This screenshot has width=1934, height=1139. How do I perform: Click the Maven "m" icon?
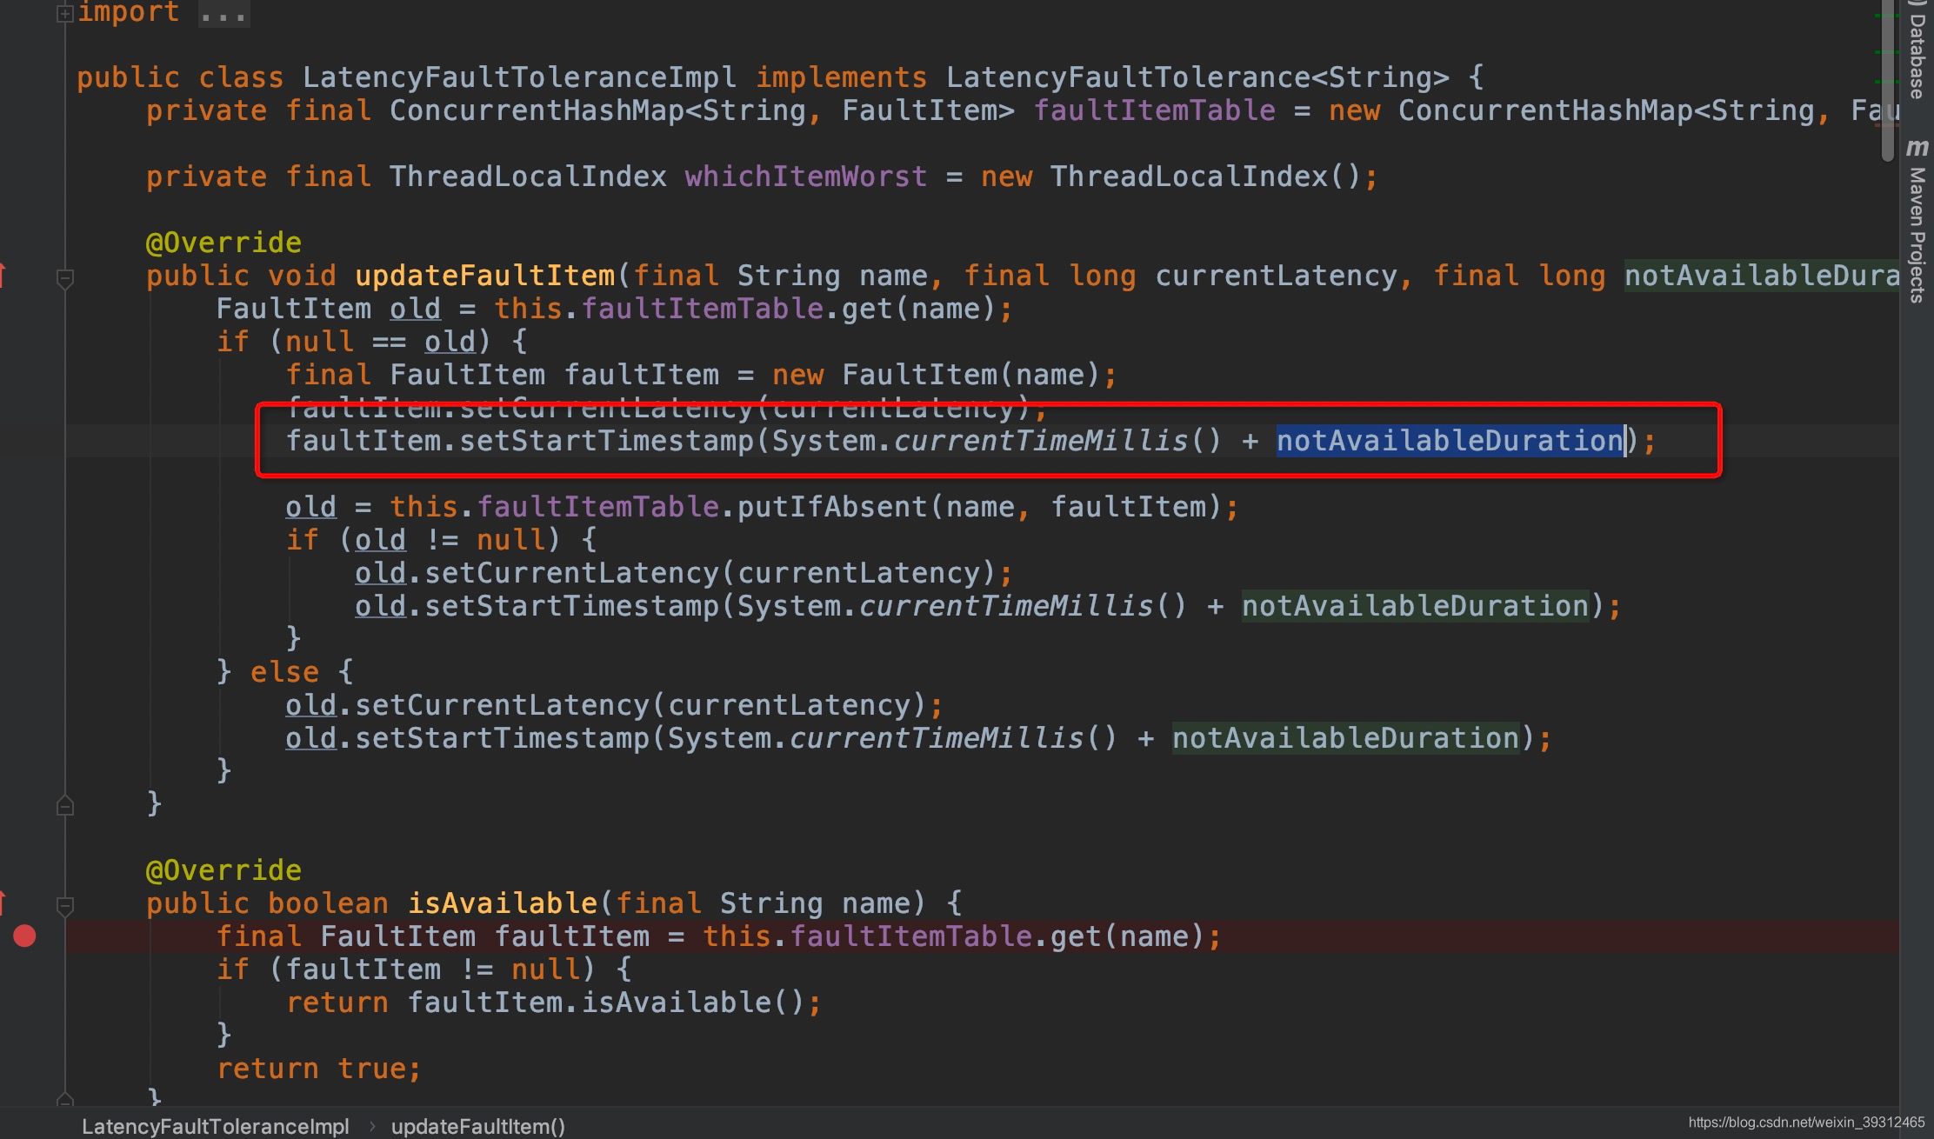[1917, 147]
